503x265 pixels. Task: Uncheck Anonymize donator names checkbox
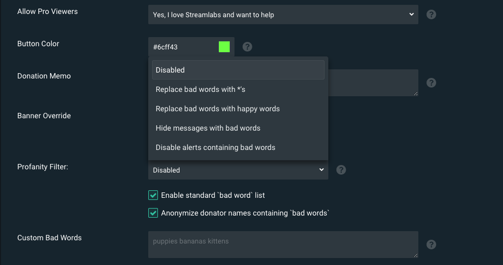[x=153, y=213]
